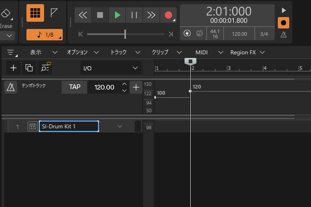The image size is (311, 207).
Task: Add a tempo point with the plus button
Action: [x=136, y=87]
